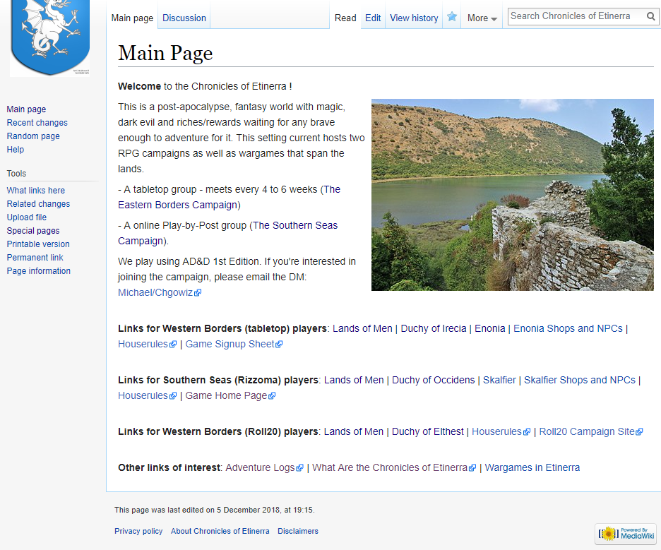
Task: Open the Skalfier link
Action: tap(499, 380)
